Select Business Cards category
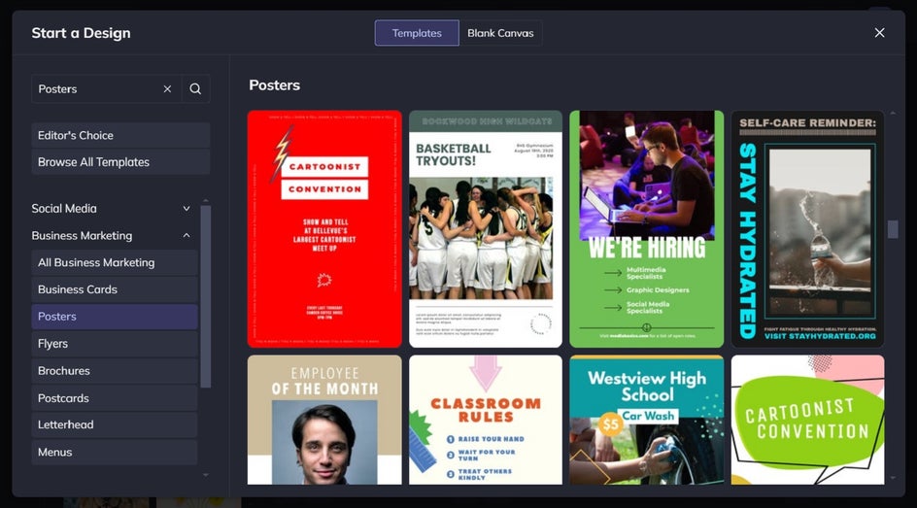Viewport: 917px width, 508px height. (x=115, y=289)
